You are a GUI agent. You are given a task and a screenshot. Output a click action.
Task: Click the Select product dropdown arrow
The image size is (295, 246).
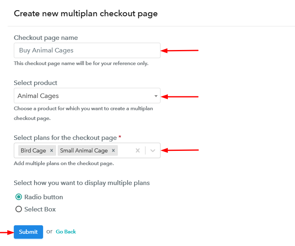pyautogui.click(x=156, y=96)
